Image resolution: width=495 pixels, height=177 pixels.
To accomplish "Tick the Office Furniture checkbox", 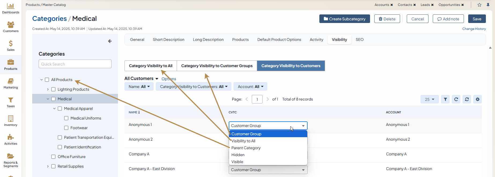I will point(53,157).
